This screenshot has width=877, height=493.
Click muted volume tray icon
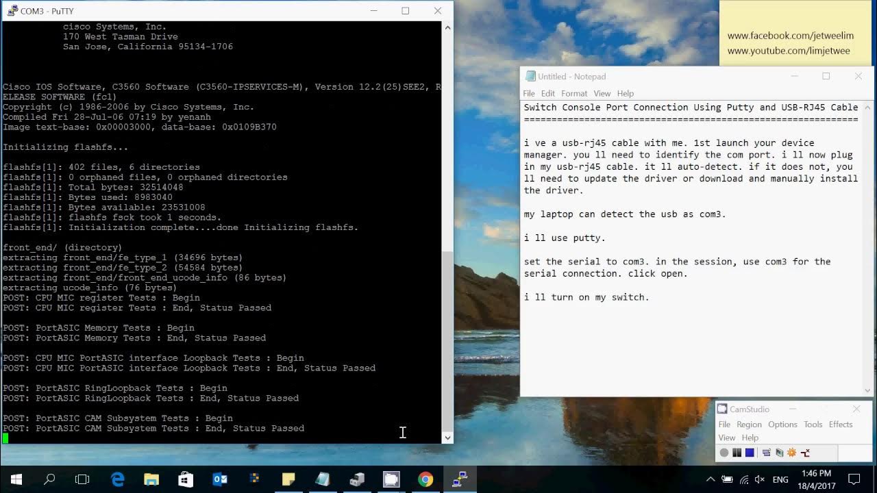[759, 479]
